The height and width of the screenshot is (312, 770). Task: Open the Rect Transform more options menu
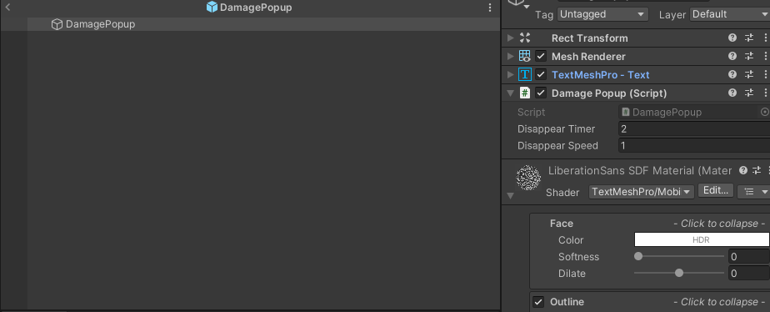[x=765, y=38]
